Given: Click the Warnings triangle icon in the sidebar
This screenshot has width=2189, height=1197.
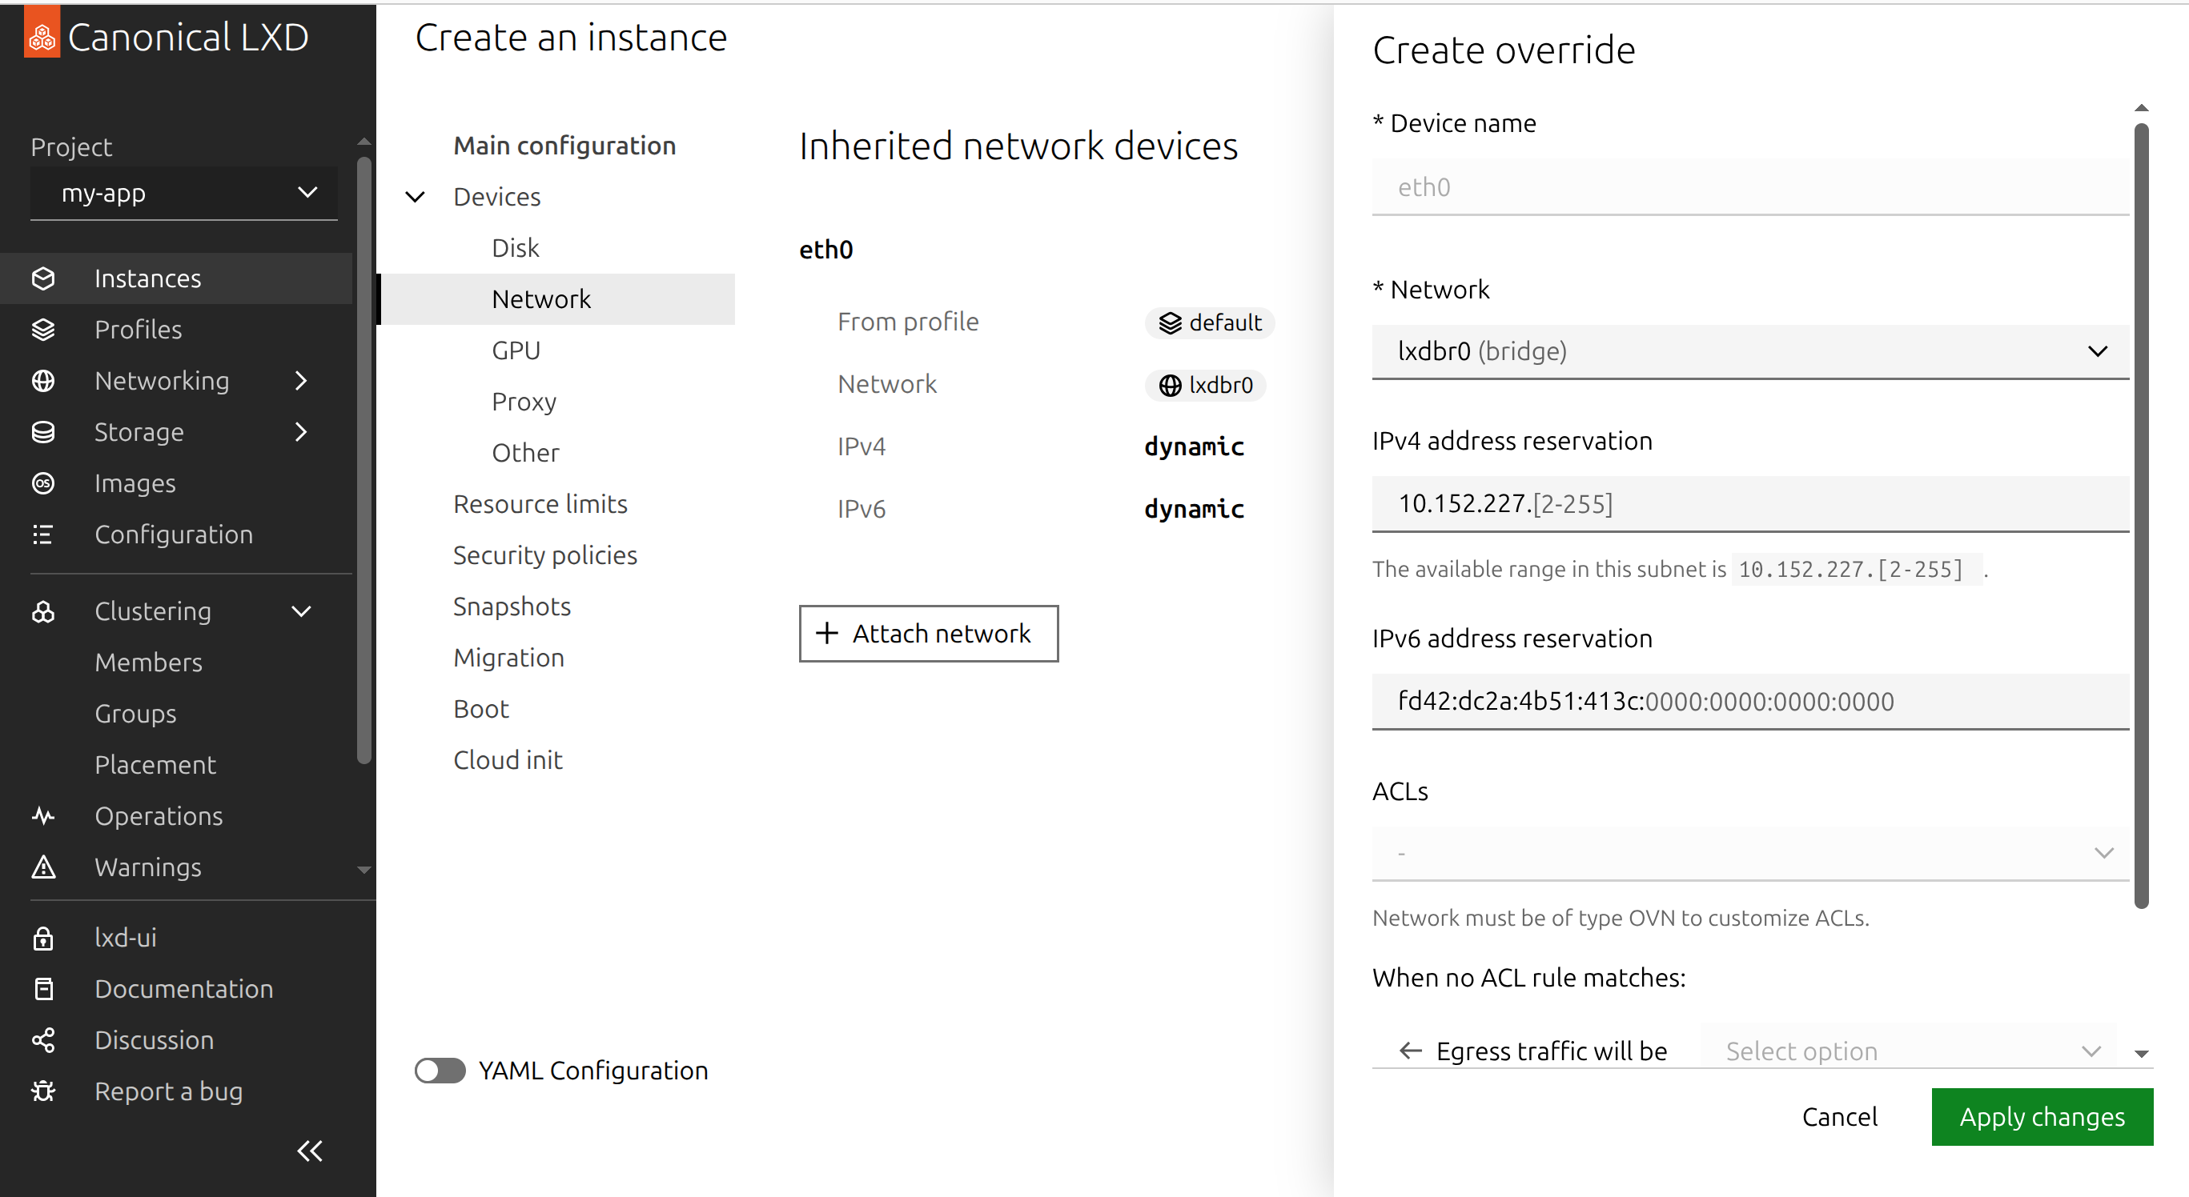Looking at the screenshot, I should 43,867.
